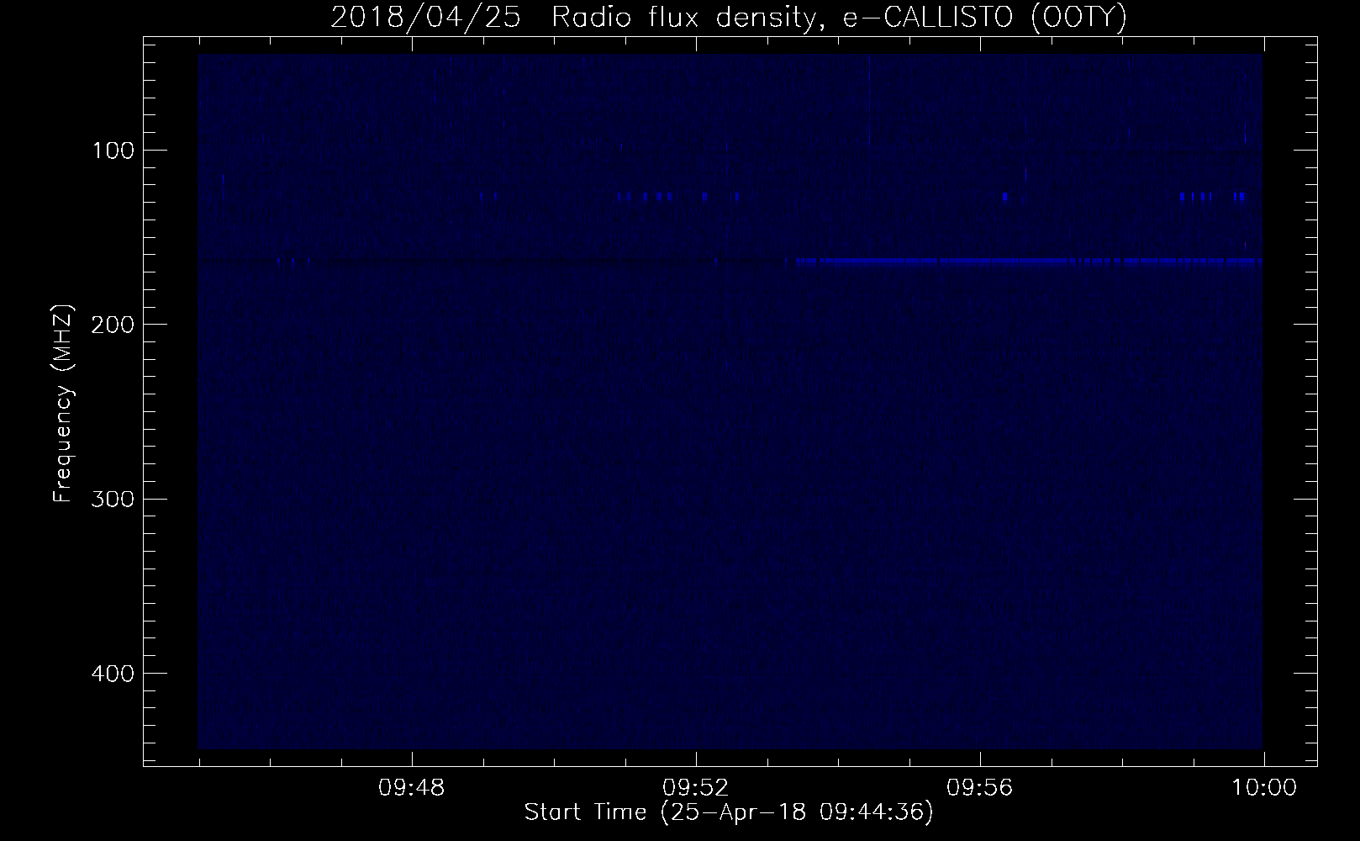Click the 09:56 time tick label
Image resolution: width=1360 pixels, height=841 pixels.
(x=980, y=788)
